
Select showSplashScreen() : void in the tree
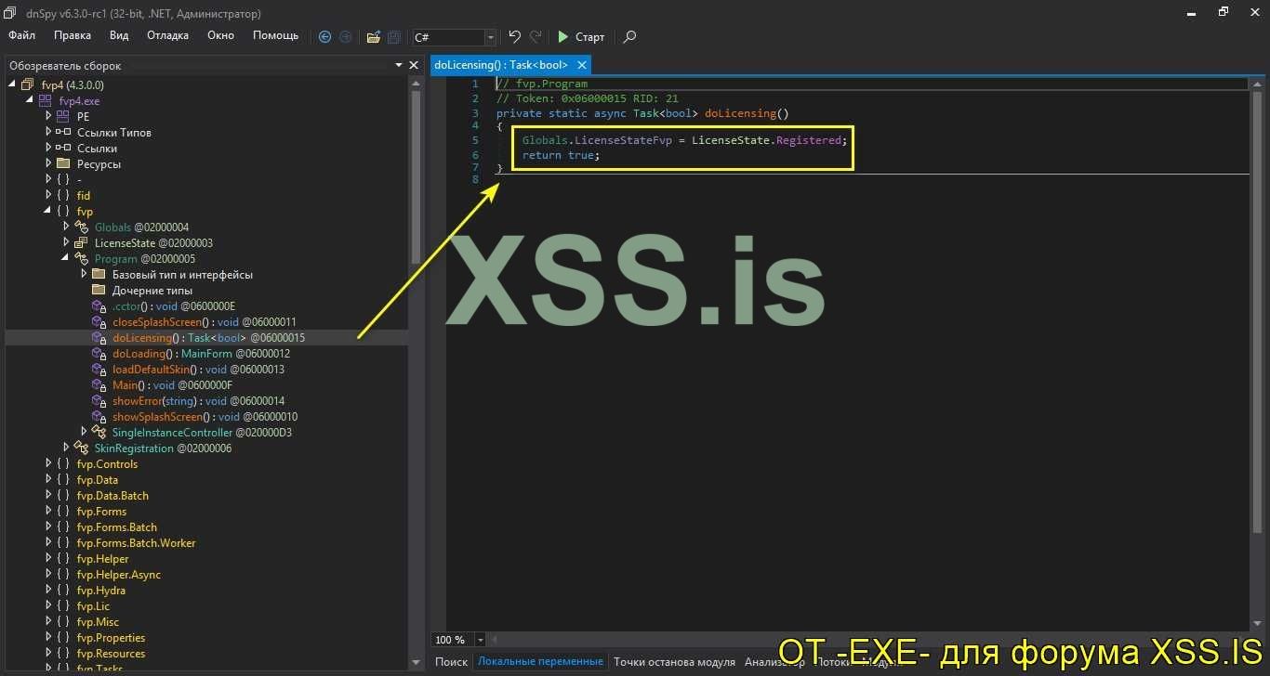[206, 417]
